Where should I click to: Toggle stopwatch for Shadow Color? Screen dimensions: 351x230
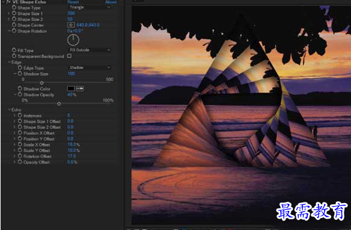pyautogui.click(x=20, y=89)
